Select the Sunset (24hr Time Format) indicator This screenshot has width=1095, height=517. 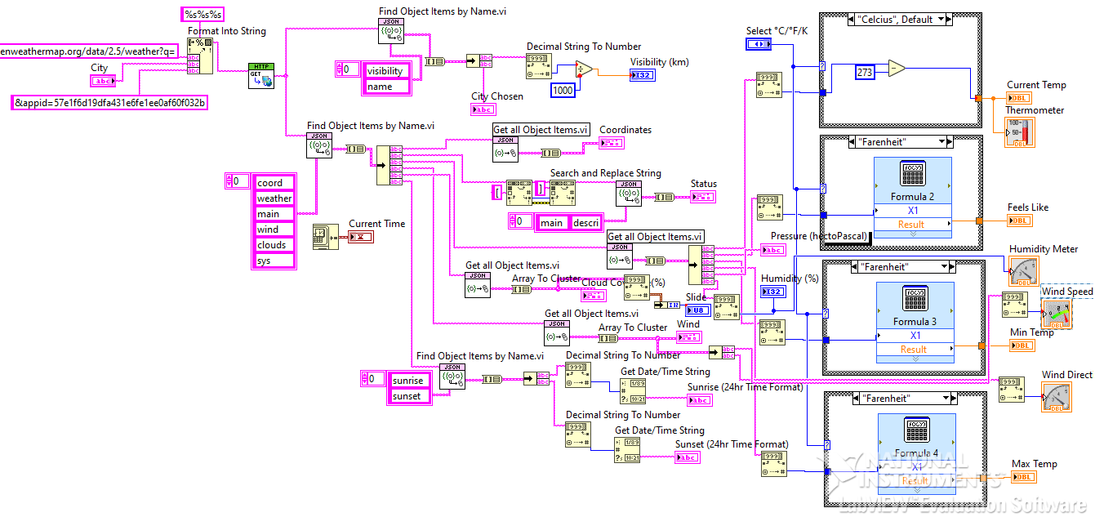point(688,457)
